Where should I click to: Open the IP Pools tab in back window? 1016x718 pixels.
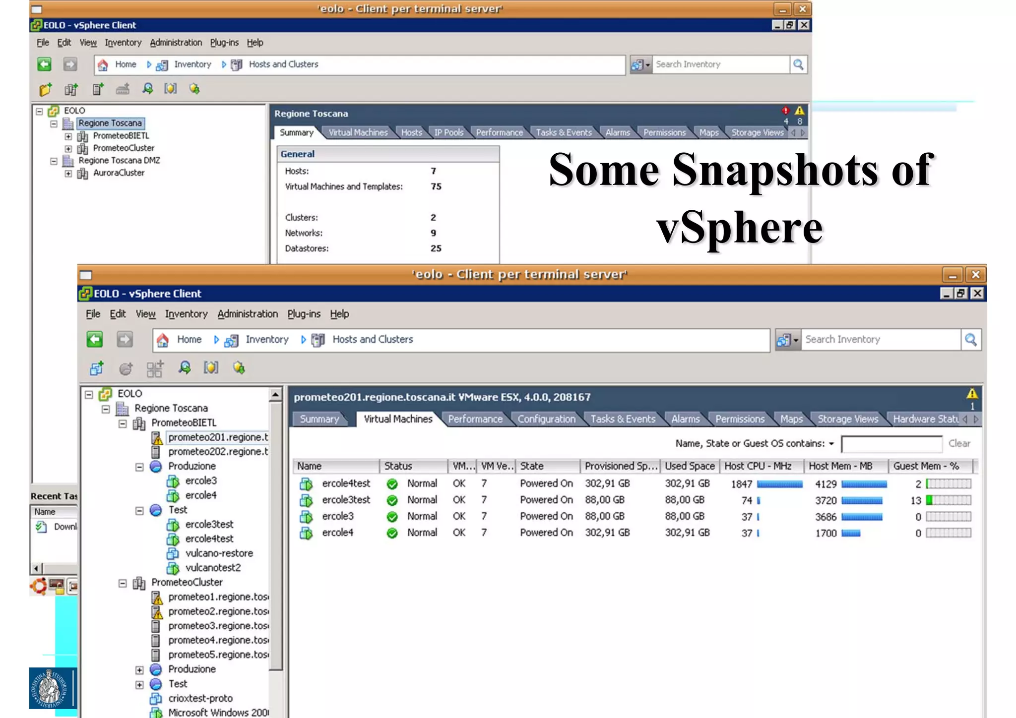coord(448,133)
